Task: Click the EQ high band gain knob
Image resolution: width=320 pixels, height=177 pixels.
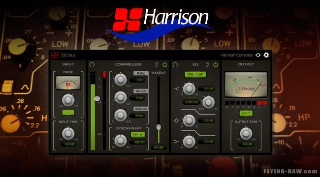Action: pyautogui.click(x=189, y=88)
